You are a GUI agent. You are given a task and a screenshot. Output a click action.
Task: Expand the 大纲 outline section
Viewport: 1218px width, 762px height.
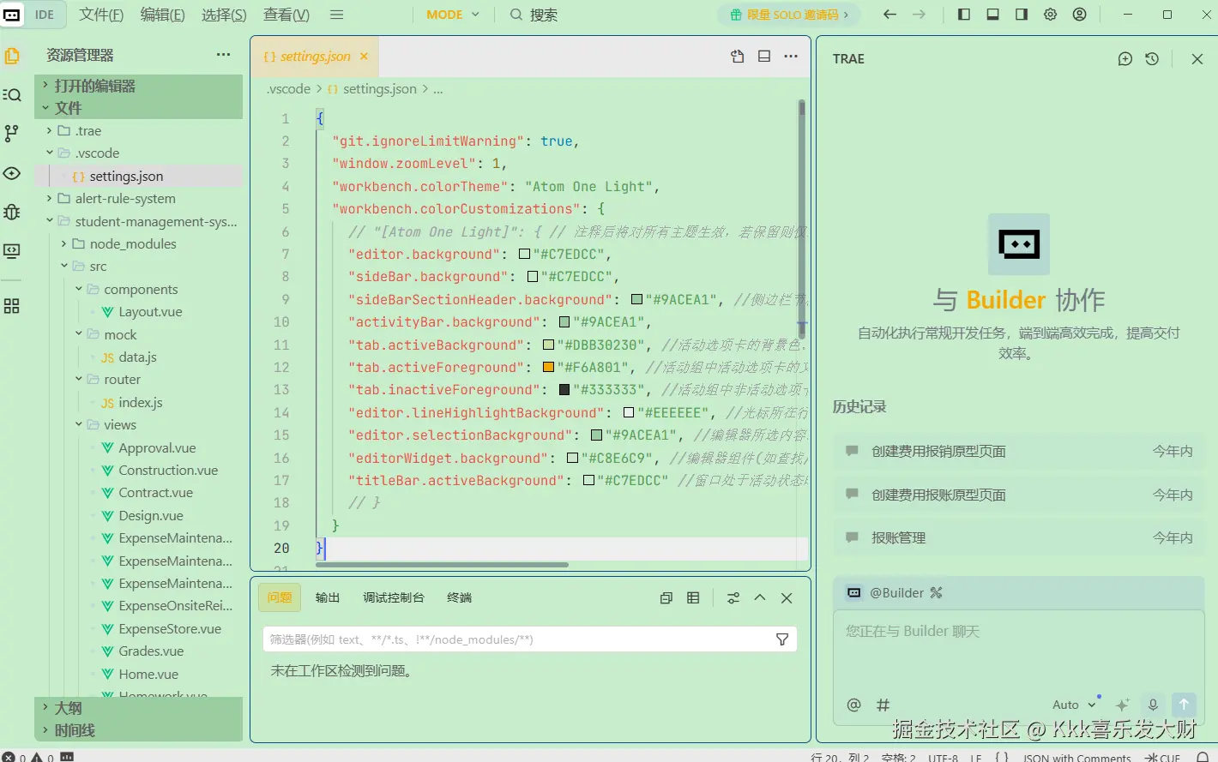point(139,708)
